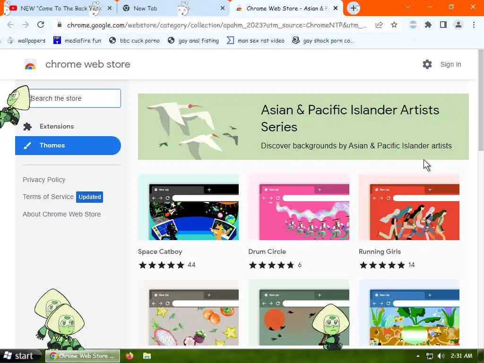This screenshot has height=363, width=484.
Task: Show hidden system tray icons arrow
Action: click(418, 356)
